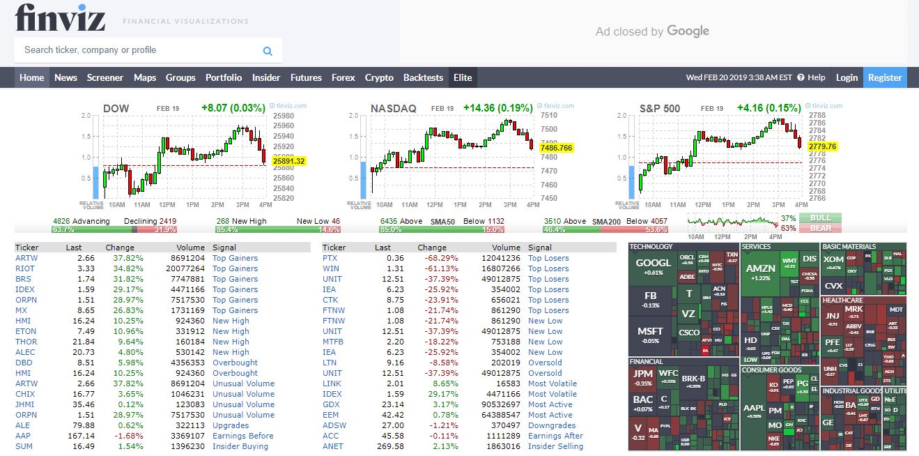
Task: Open the Oversold signal link for LTN
Action: pyautogui.click(x=545, y=363)
